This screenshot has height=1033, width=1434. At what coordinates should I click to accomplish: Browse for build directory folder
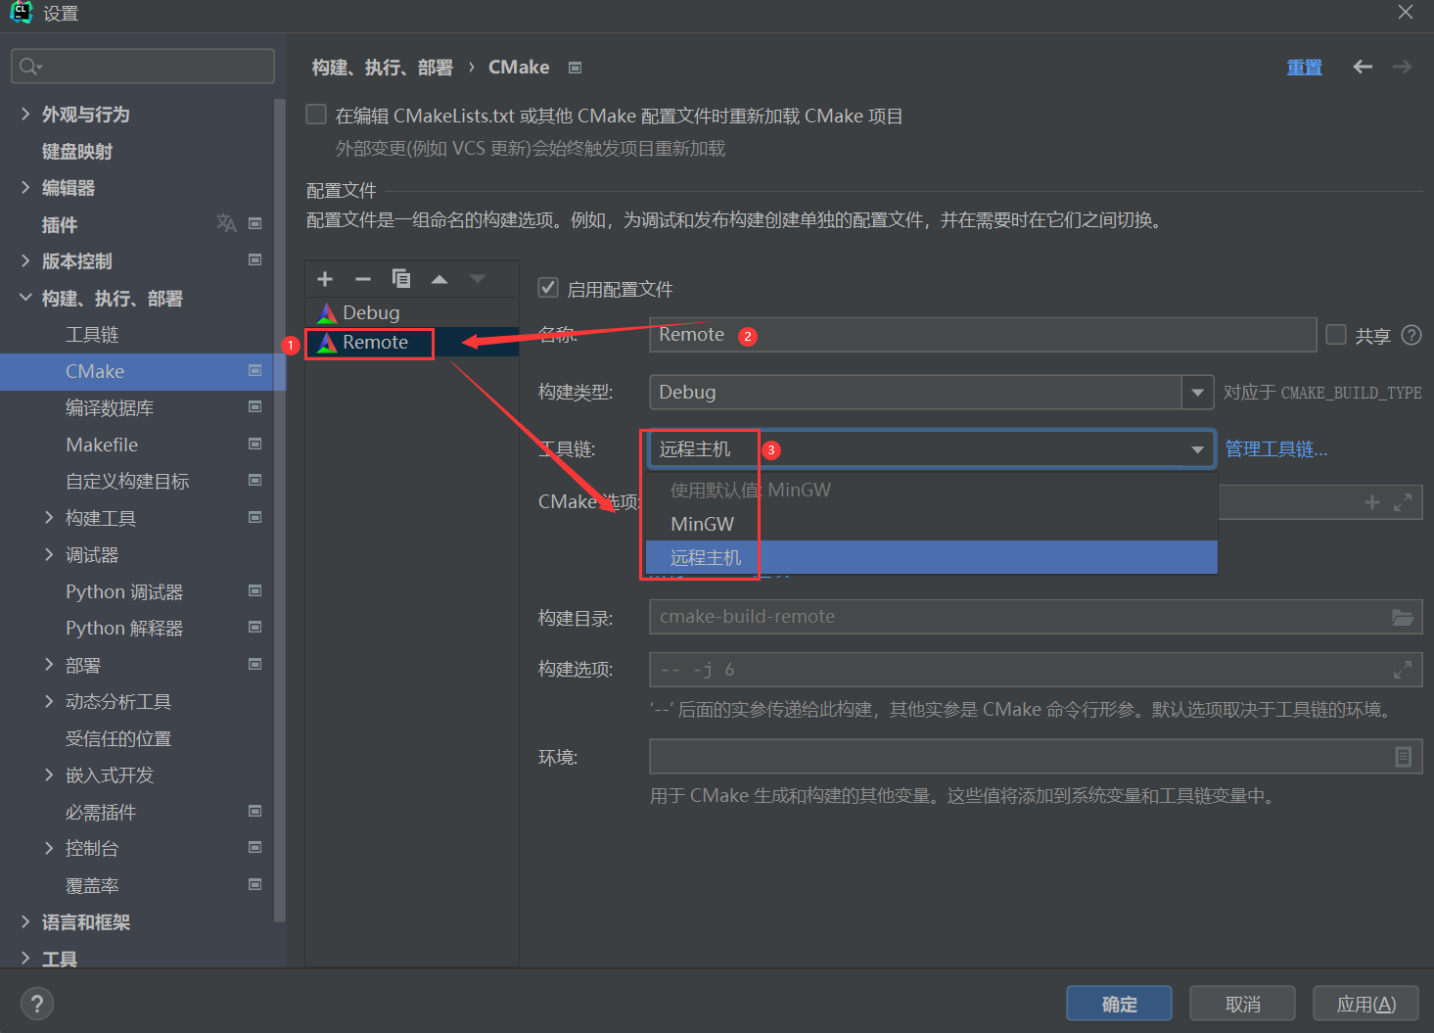click(x=1403, y=617)
